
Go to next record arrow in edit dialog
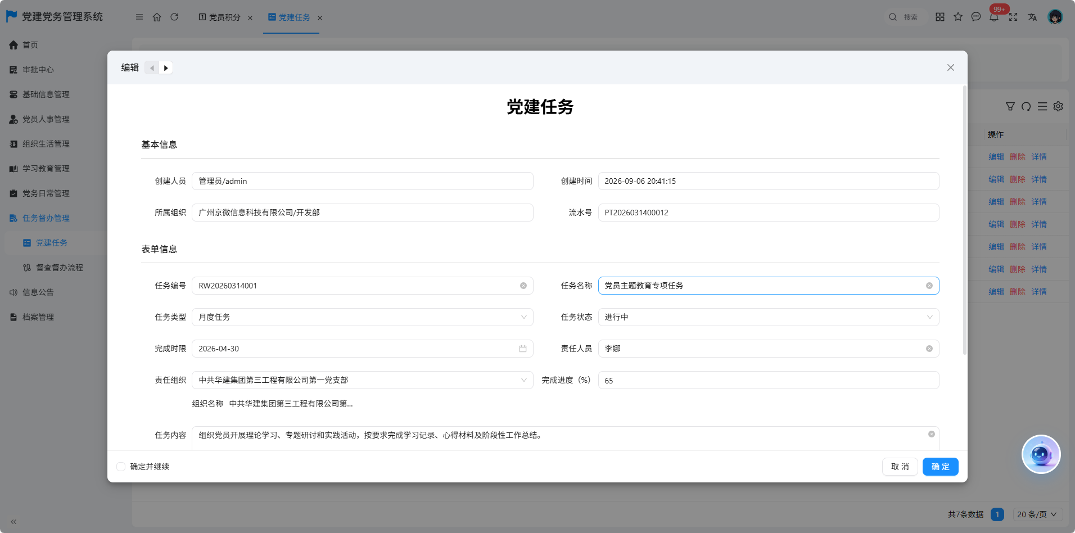tap(166, 68)
